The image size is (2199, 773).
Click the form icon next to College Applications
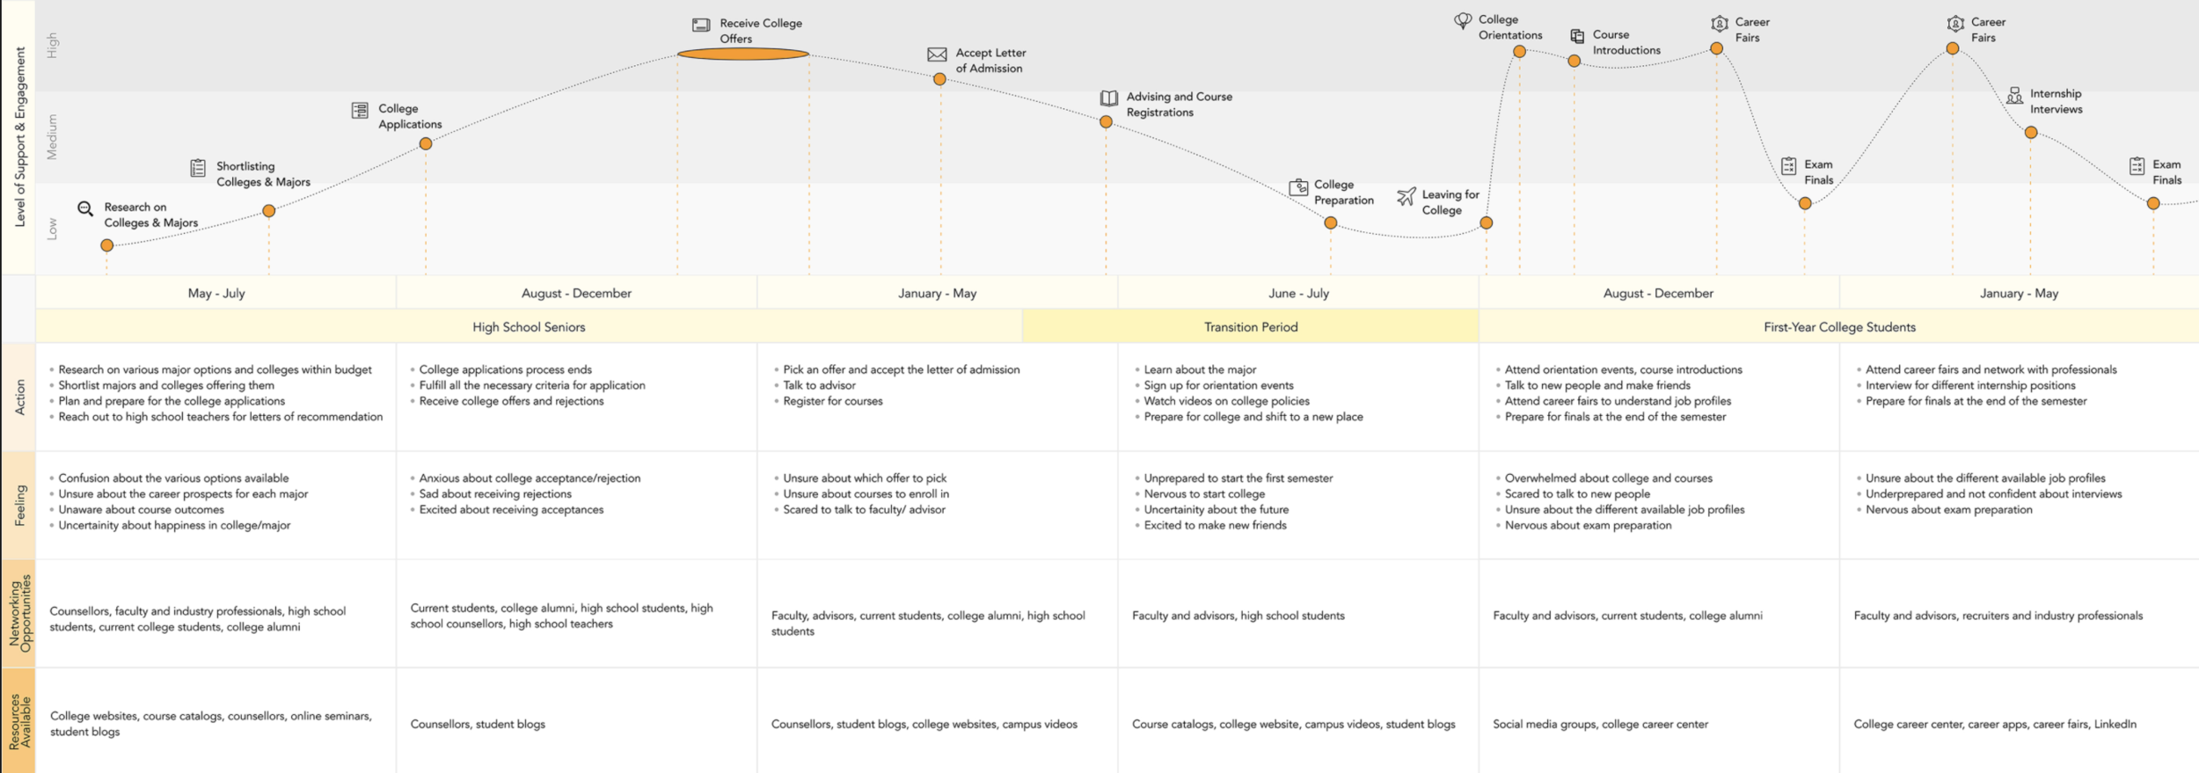tap(360, 110)
